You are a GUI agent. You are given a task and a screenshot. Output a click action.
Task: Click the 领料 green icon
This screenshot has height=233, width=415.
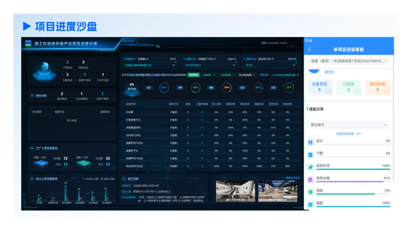(x=310, y=192)
